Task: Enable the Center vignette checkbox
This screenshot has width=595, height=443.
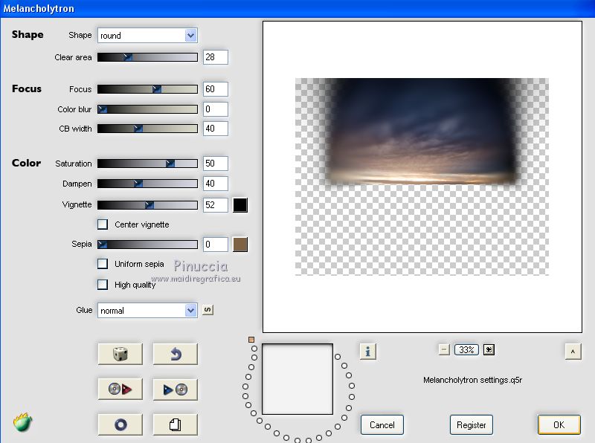Action: tap(103, 224)
